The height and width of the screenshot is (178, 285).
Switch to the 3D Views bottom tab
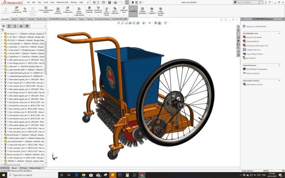click(24, 168)
